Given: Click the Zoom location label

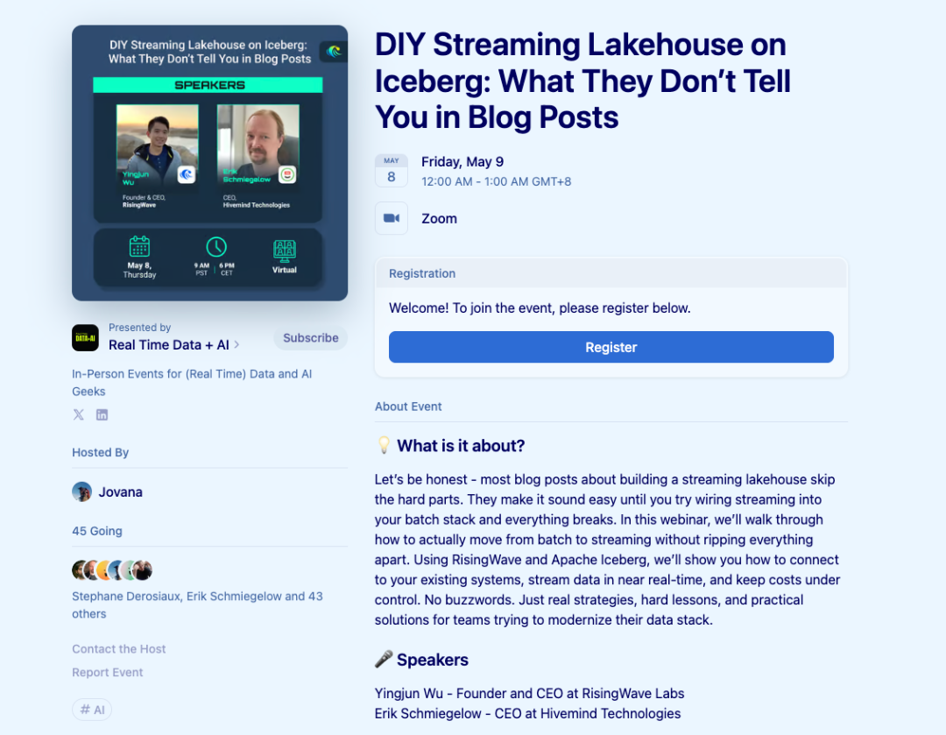Looking at the screenshot, I should point(439,218).
